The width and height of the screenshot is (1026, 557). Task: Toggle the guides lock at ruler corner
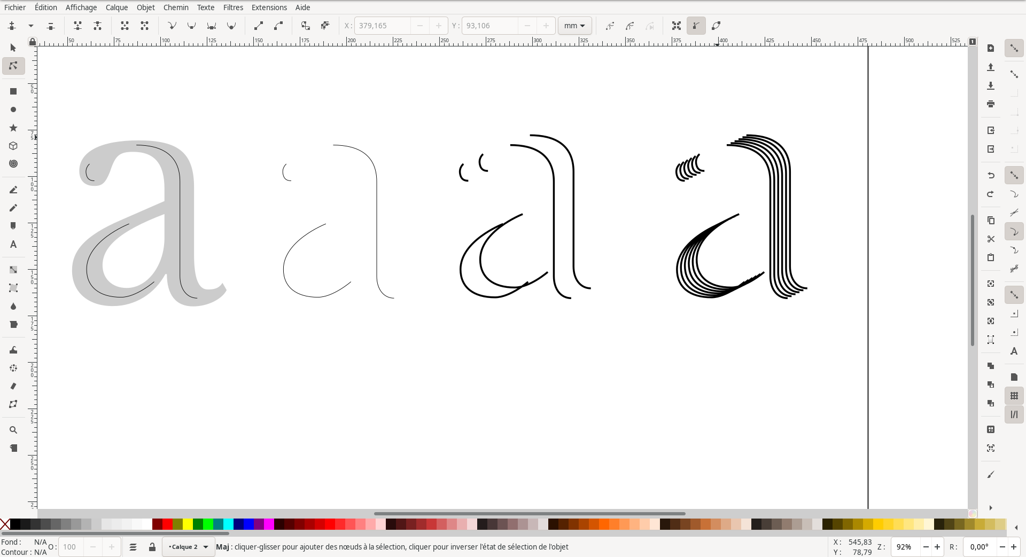coord(33,42)
